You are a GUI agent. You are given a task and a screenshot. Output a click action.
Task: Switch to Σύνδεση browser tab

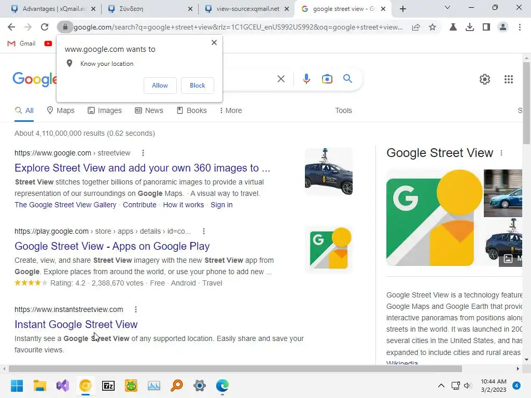point(151,9)
